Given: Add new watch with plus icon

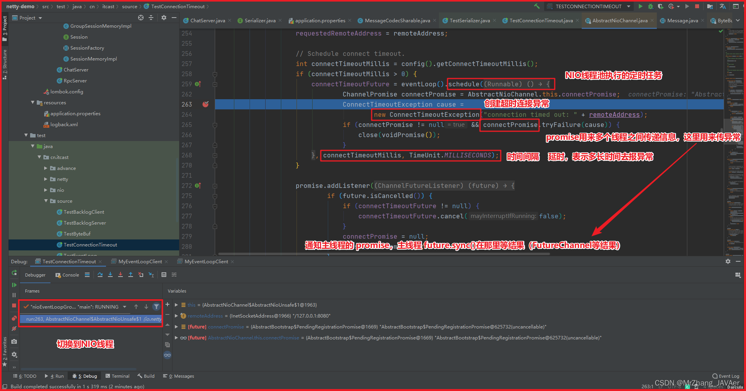Looking at the screenshot, I should pyautogui.click(x=167, y=304).
